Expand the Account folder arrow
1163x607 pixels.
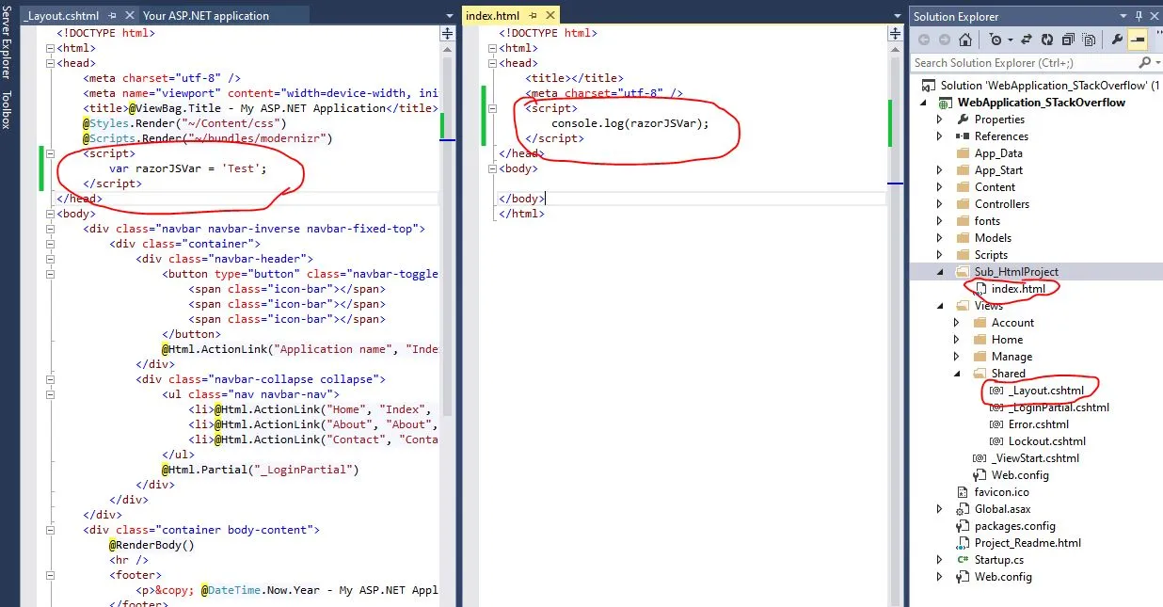(956, 323)
